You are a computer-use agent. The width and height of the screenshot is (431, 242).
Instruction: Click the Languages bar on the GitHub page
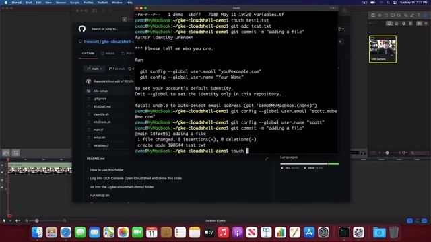pyautogui.click(x=310, y=164)
